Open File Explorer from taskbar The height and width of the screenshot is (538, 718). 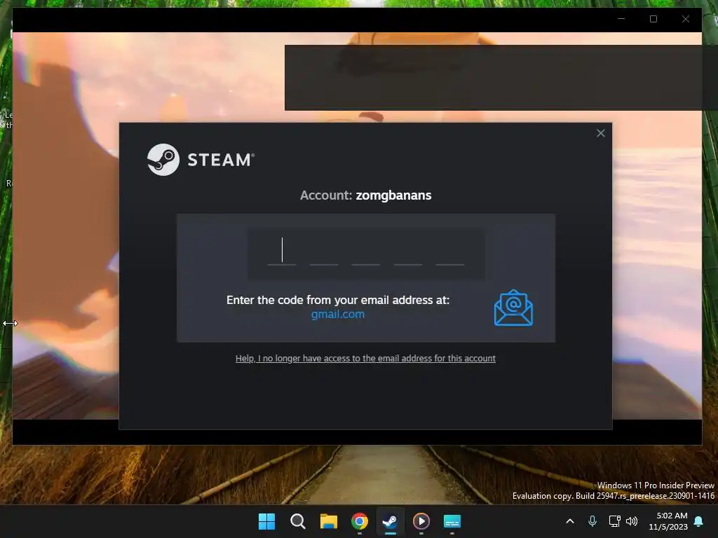[328, 521]
